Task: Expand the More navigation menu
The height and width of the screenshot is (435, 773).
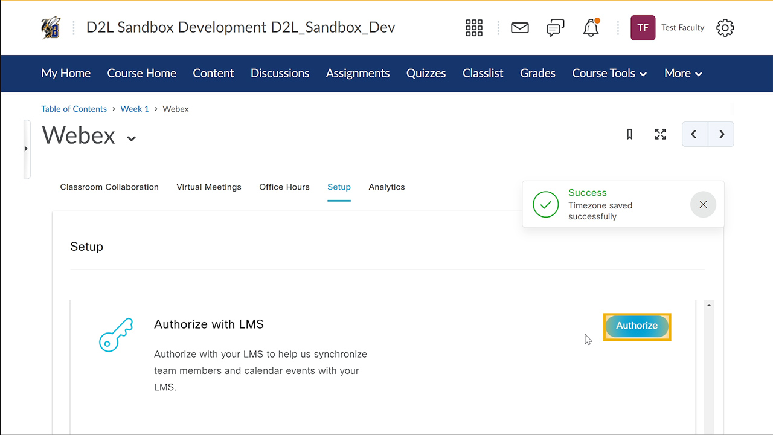Action: pyautogui.click(x=683, y=73)
